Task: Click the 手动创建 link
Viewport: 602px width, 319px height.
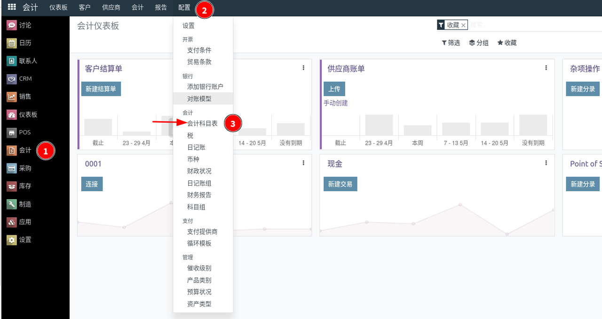Action: tap(336, 103)
